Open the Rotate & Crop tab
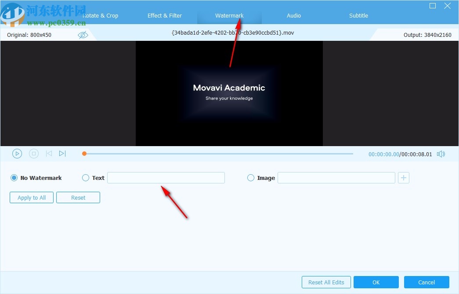Image resolution: width=459 pixels, height=294 pixels. (101, 16)
